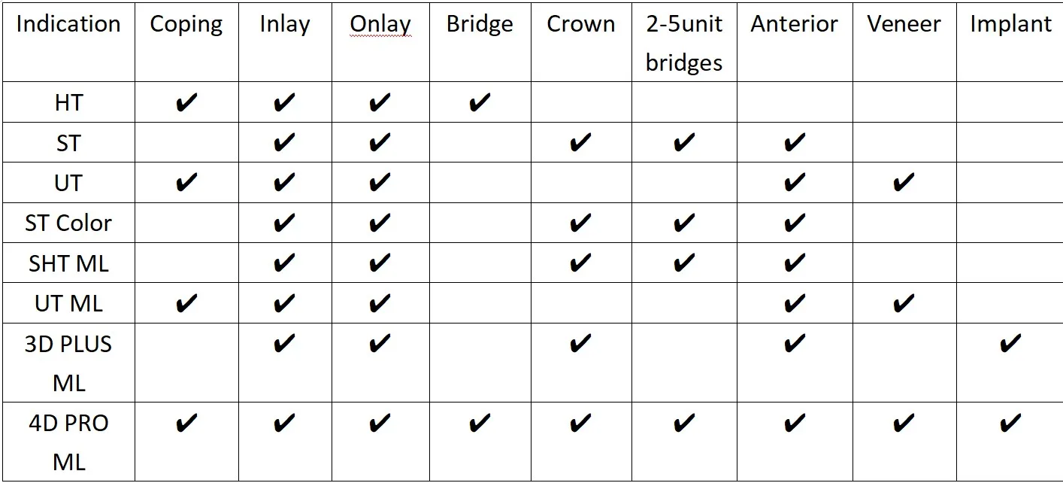1063x483 pixels.
Task: Select the 3D PLUS ML row label
Action: 68,363
